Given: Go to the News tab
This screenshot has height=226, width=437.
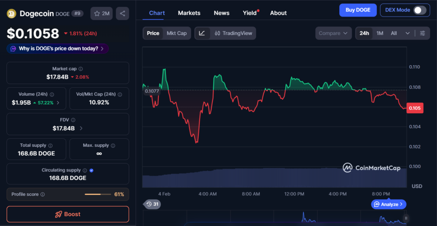Looking at the screenshot, I should tap(221, 13).
